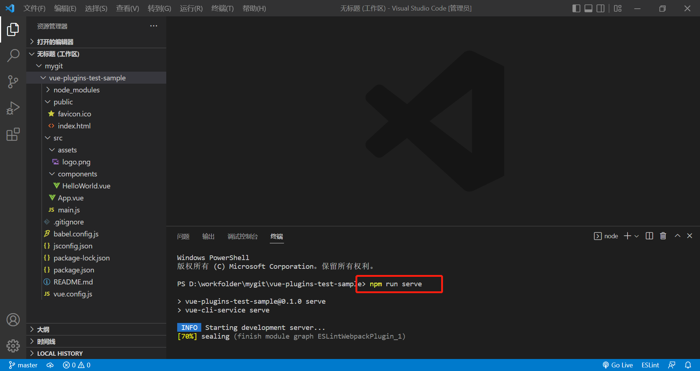The image size is (700, 371).
Task: Toggle the panel visibility
Action: 588,8
